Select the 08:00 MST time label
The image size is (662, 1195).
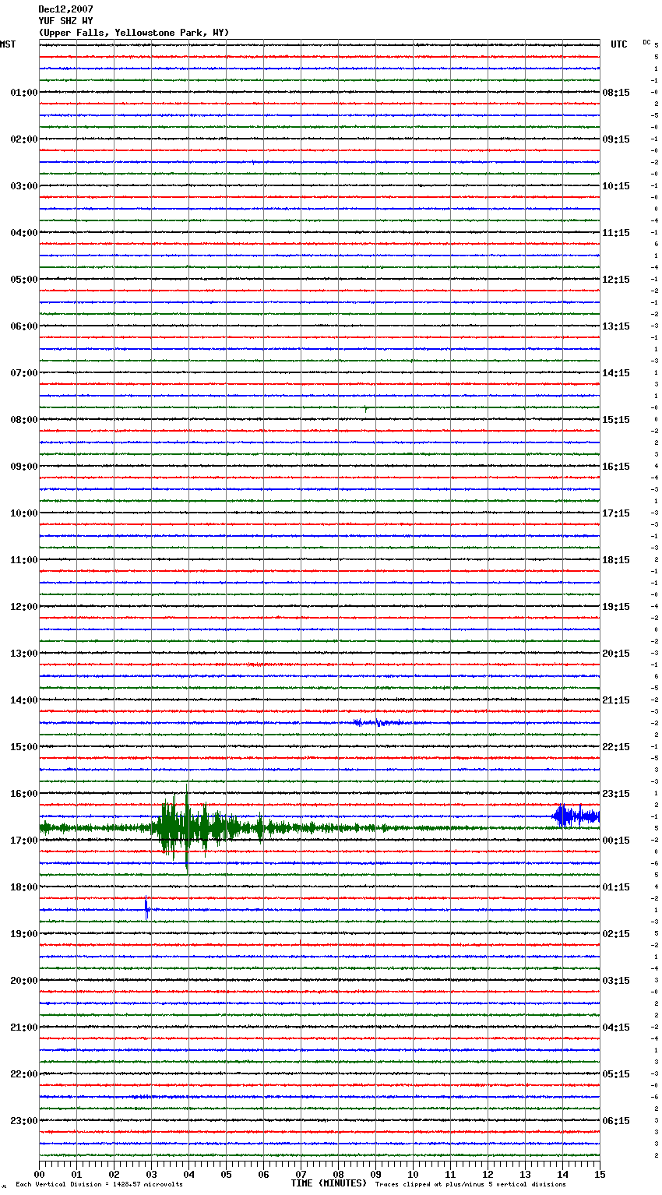point(23,420)
